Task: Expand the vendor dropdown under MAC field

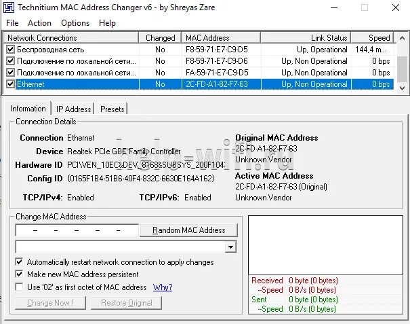Action: 230,247
